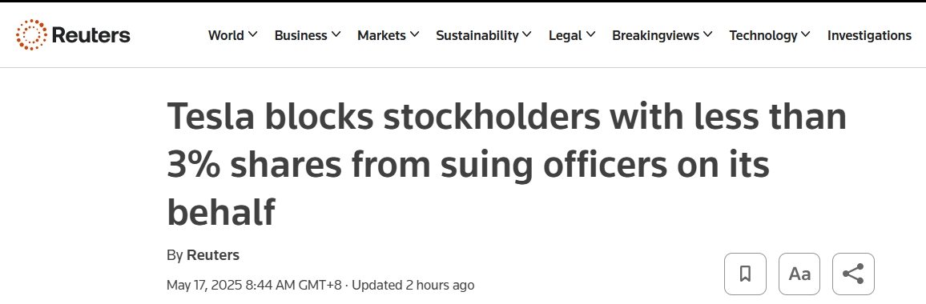This screenshot has width=926, height=304.
Task: Expand the Markets dropdown arrow
Action: coord(415,35)
